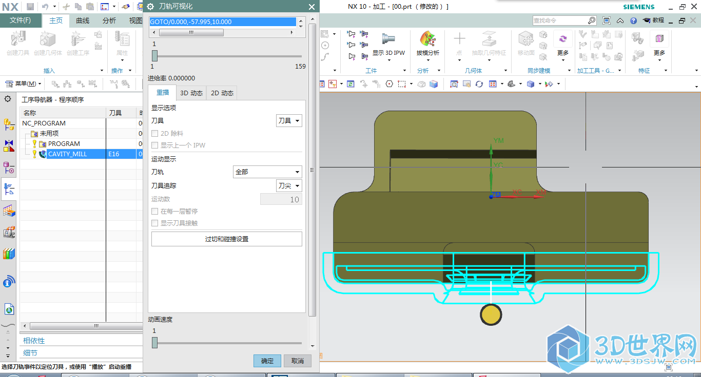Image resolution: width=701 pixels, height=377 pixels.
Task: Switch to the 2D Dynamic (2D 动态) tab
Action: pos(222,93)
